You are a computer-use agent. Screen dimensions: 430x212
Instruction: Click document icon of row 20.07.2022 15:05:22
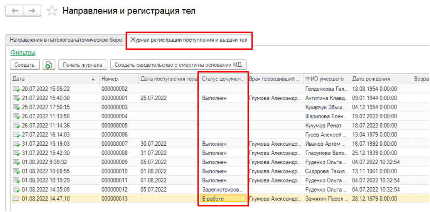point(16,89)
